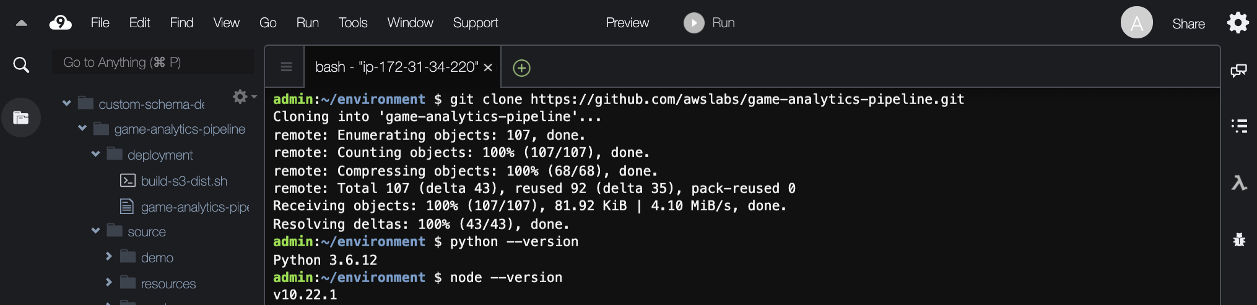Open the pane tab list menu icon
The width and height of the screenshot is (1257, 305).
coord(286,67)
